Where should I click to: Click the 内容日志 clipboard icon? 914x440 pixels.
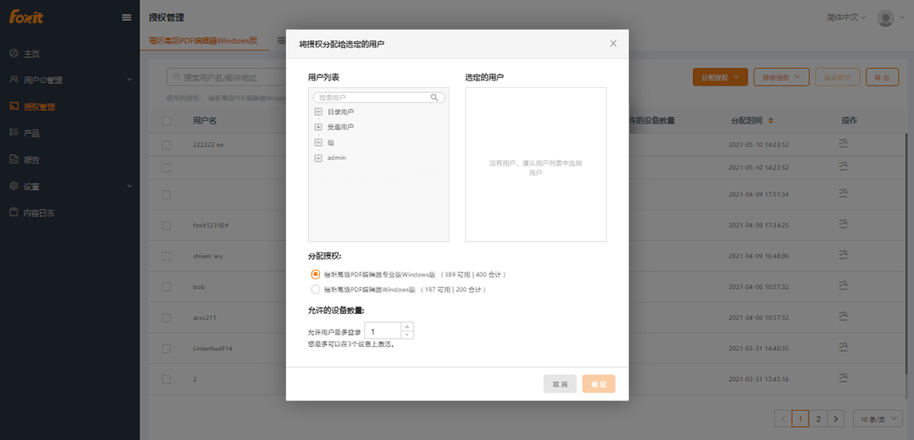click(14, 213)
